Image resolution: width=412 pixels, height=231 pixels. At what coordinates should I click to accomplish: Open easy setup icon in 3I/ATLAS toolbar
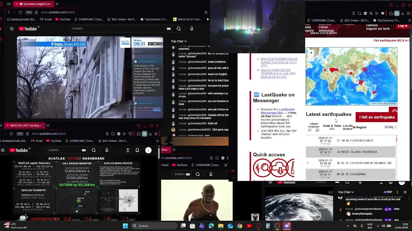point(156,134)
